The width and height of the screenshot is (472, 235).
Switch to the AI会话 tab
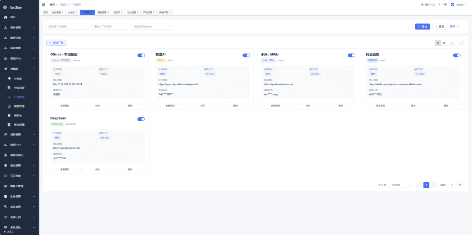(72, 12)
